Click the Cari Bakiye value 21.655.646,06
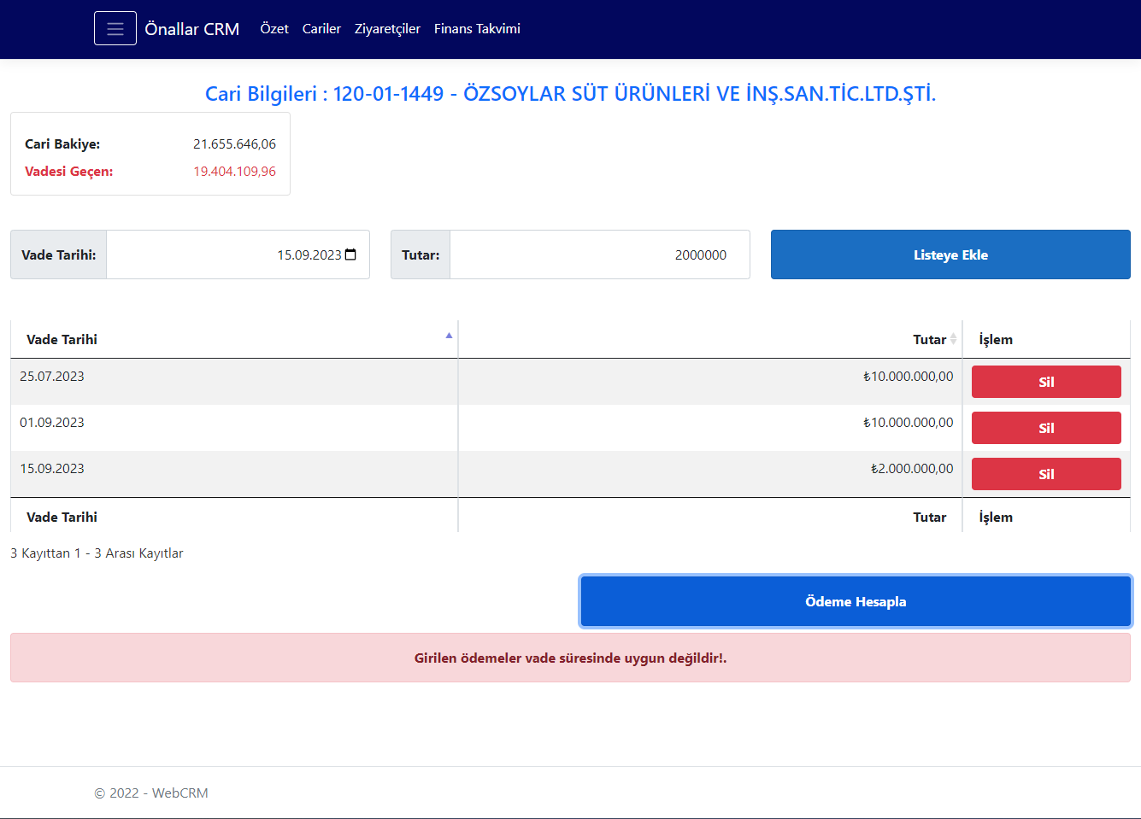 (x=234, y=144)
